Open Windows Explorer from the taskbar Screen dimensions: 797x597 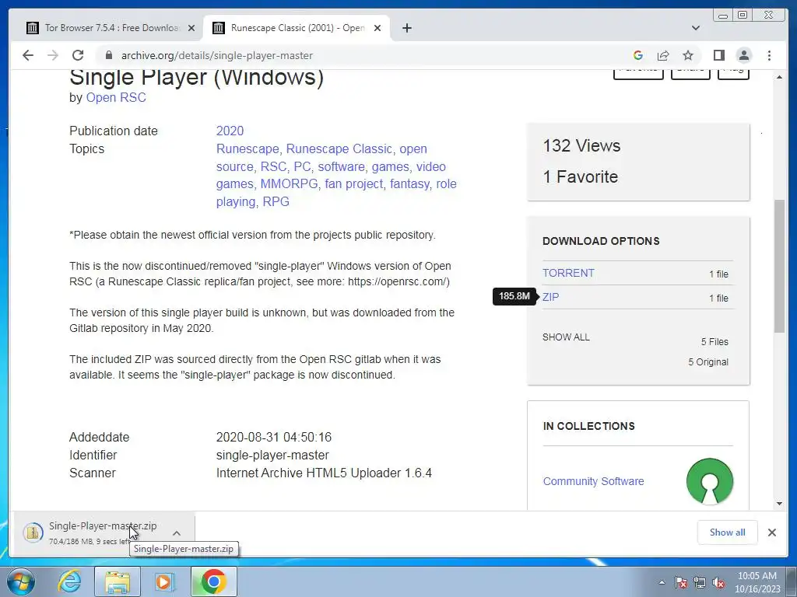118,581
